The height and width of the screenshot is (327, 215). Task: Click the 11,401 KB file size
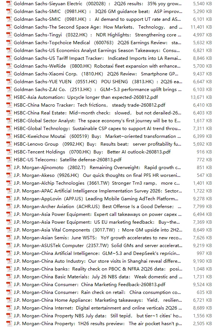[x=201, y=27]
